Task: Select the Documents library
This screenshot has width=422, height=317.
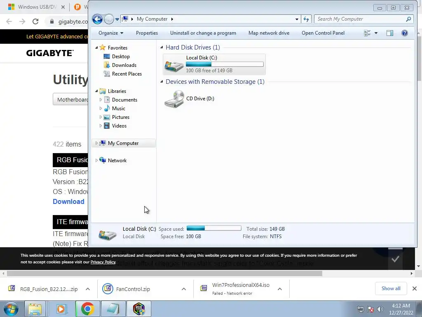Action: (124, 100)
